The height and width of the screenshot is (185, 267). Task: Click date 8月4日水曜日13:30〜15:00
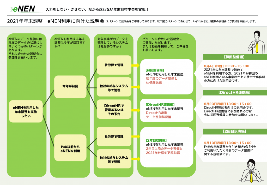click(x=227, y=66)
